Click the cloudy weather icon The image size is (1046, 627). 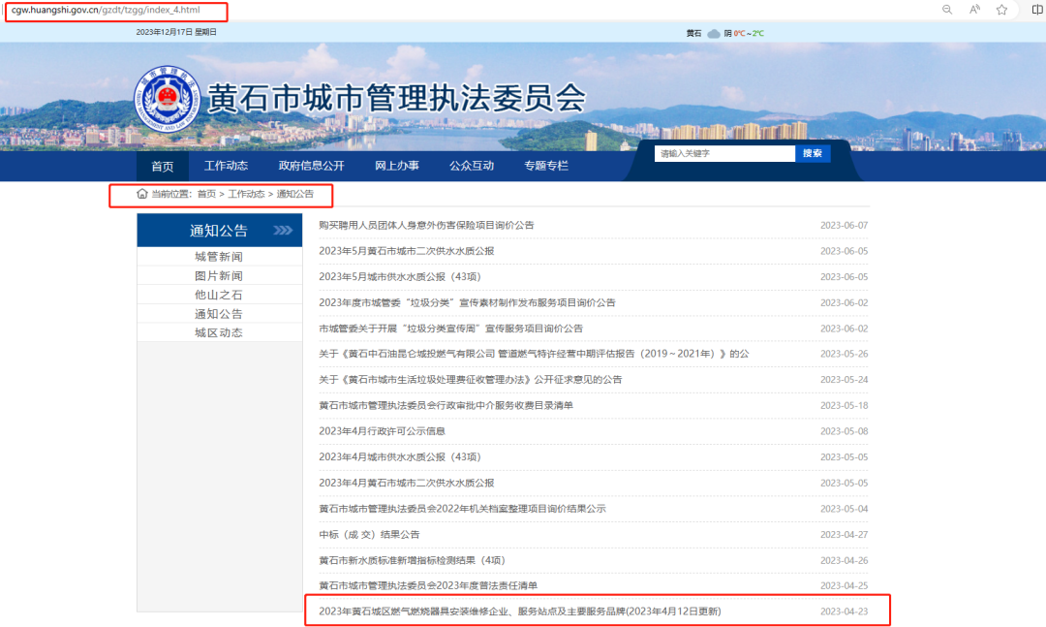(714, 33)
